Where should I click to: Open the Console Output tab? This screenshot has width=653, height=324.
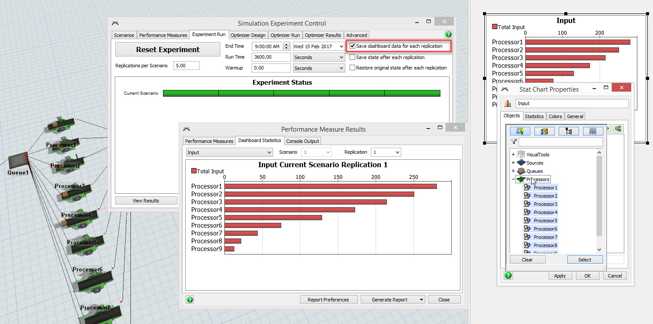pyautogui.click(x=303, y=141)
